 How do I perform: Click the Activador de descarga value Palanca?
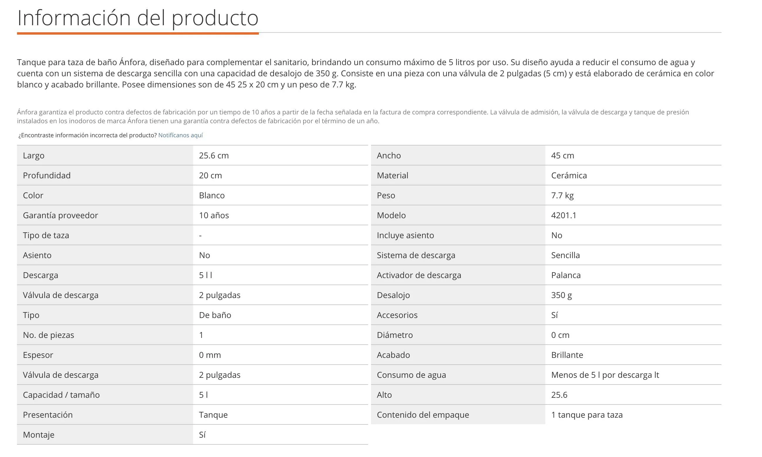click(566, 275)
